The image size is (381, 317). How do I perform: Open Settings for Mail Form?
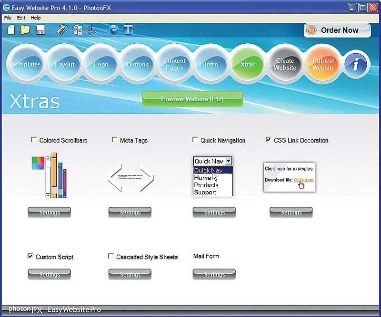tap(214, 274)
